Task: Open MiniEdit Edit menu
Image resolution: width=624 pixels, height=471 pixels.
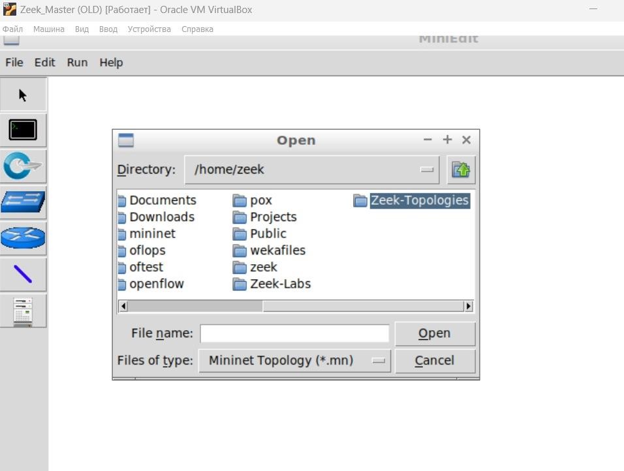Action: coord(44,63)
